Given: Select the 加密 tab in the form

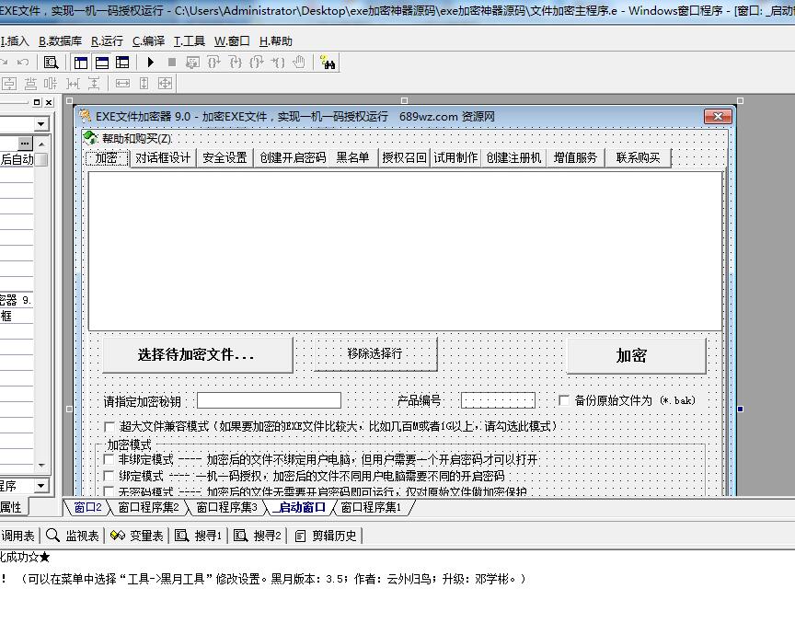Looking at the screenshot, I should click(107, 157).
